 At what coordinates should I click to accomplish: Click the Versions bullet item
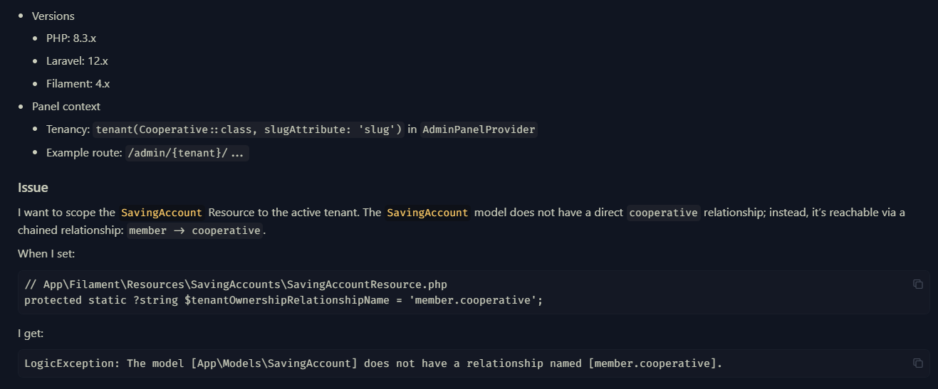point(53,16)
